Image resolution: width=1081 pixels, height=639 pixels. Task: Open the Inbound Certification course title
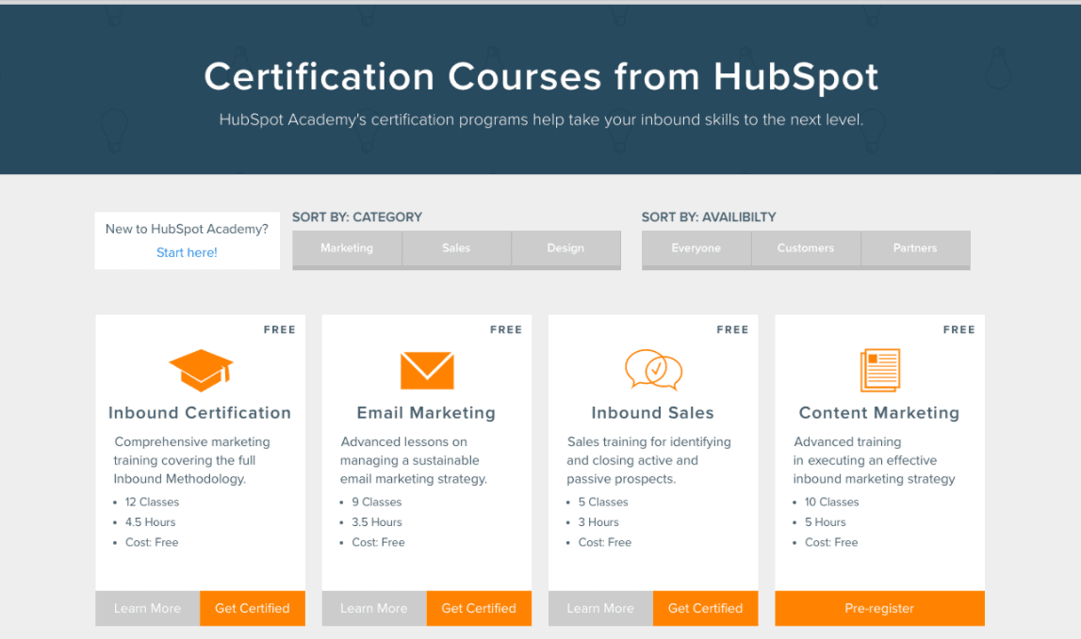[x=200, y=412]
